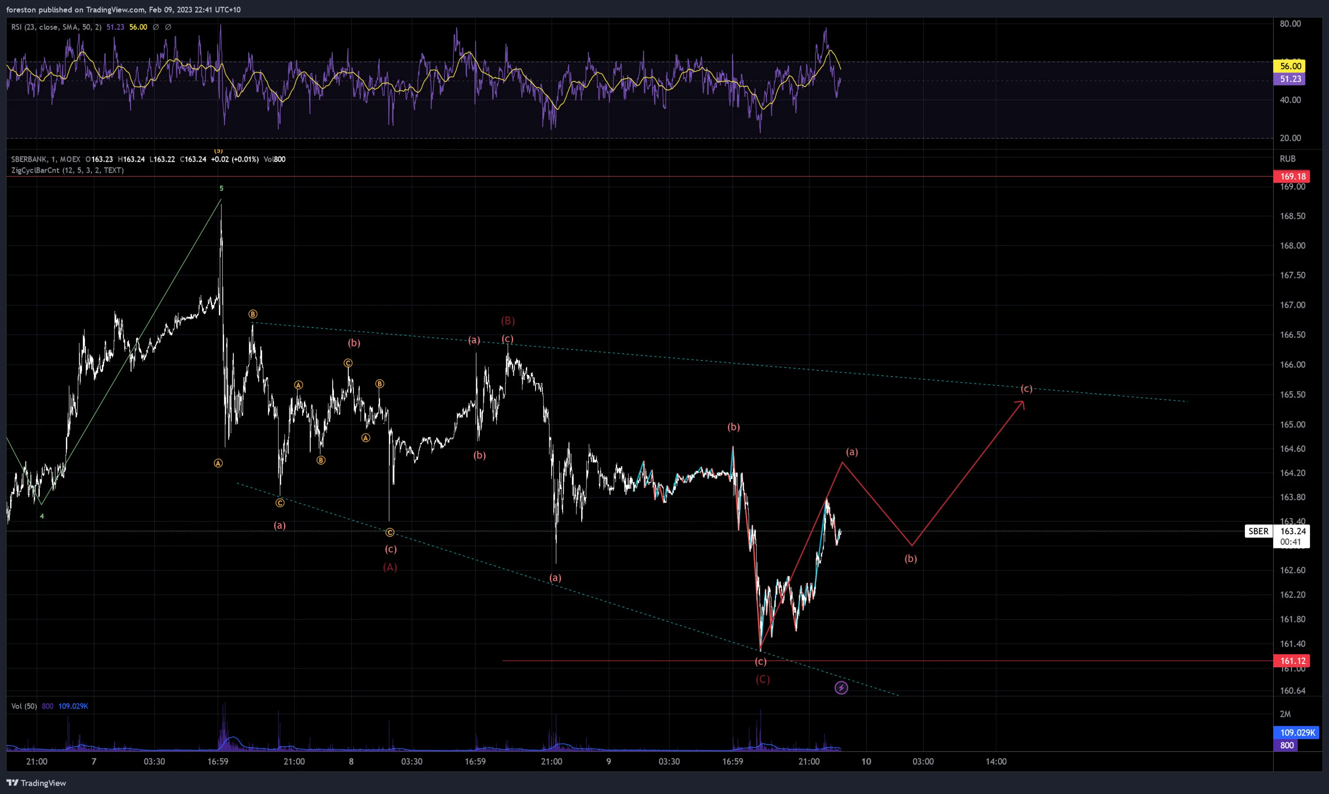Click the RUB currency label on price axis
Image resolution: width=1329 pixels, height=794 pixels.
point(1288,159)
